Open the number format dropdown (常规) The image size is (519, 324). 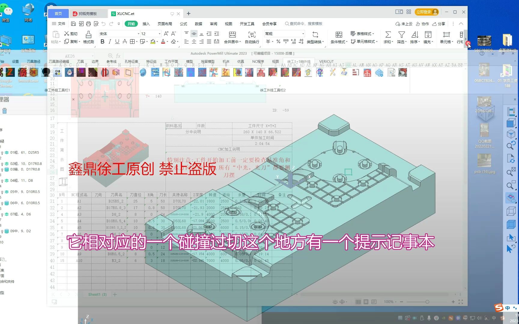pyautogui.click(x=303, y=34)
